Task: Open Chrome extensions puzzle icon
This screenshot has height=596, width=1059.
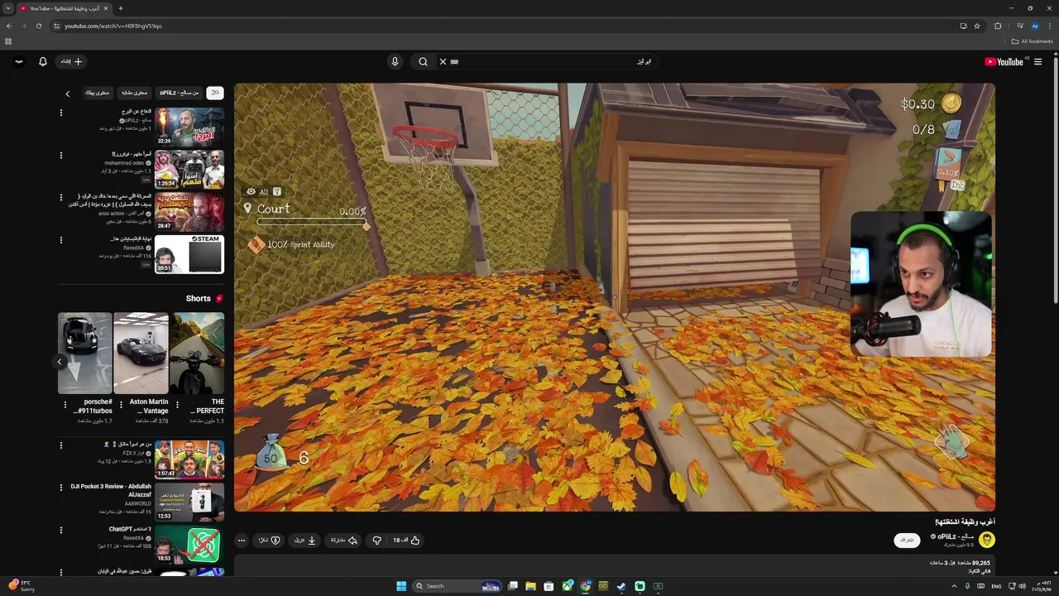Action: coord(998,26)
